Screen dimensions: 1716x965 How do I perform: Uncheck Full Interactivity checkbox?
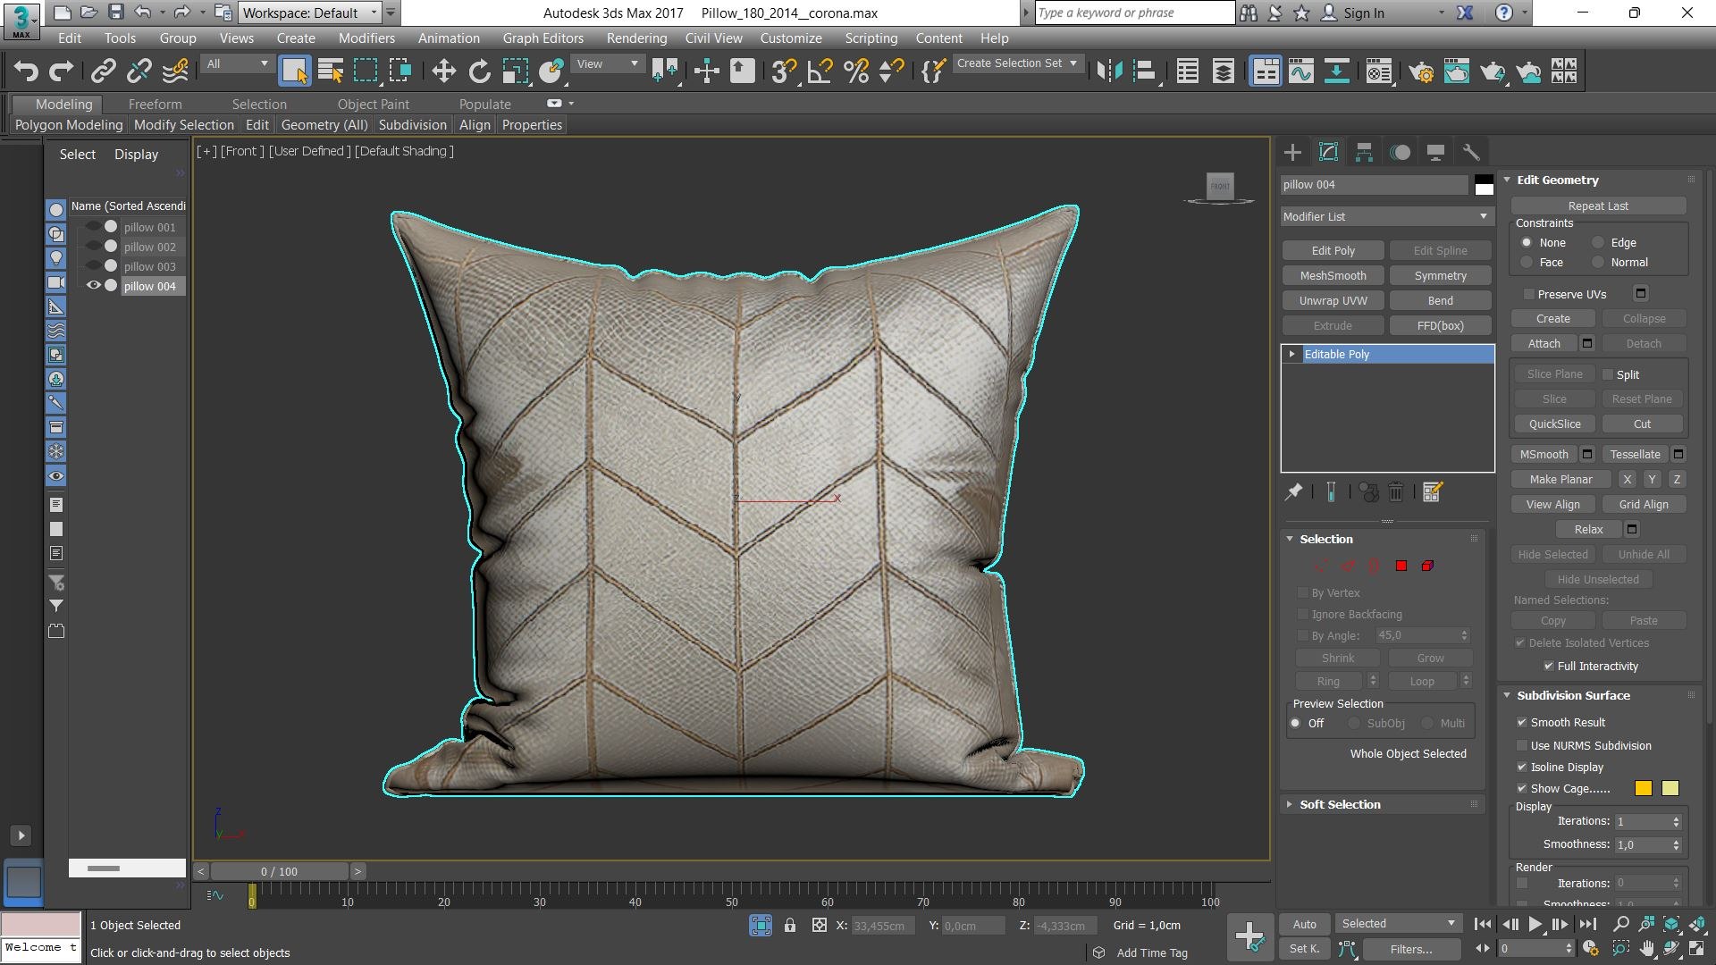(1548, 666)
